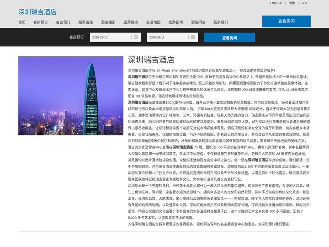This screenshot has height=247, width=329.
Task: Switch language to 中文
Action: 304,3
